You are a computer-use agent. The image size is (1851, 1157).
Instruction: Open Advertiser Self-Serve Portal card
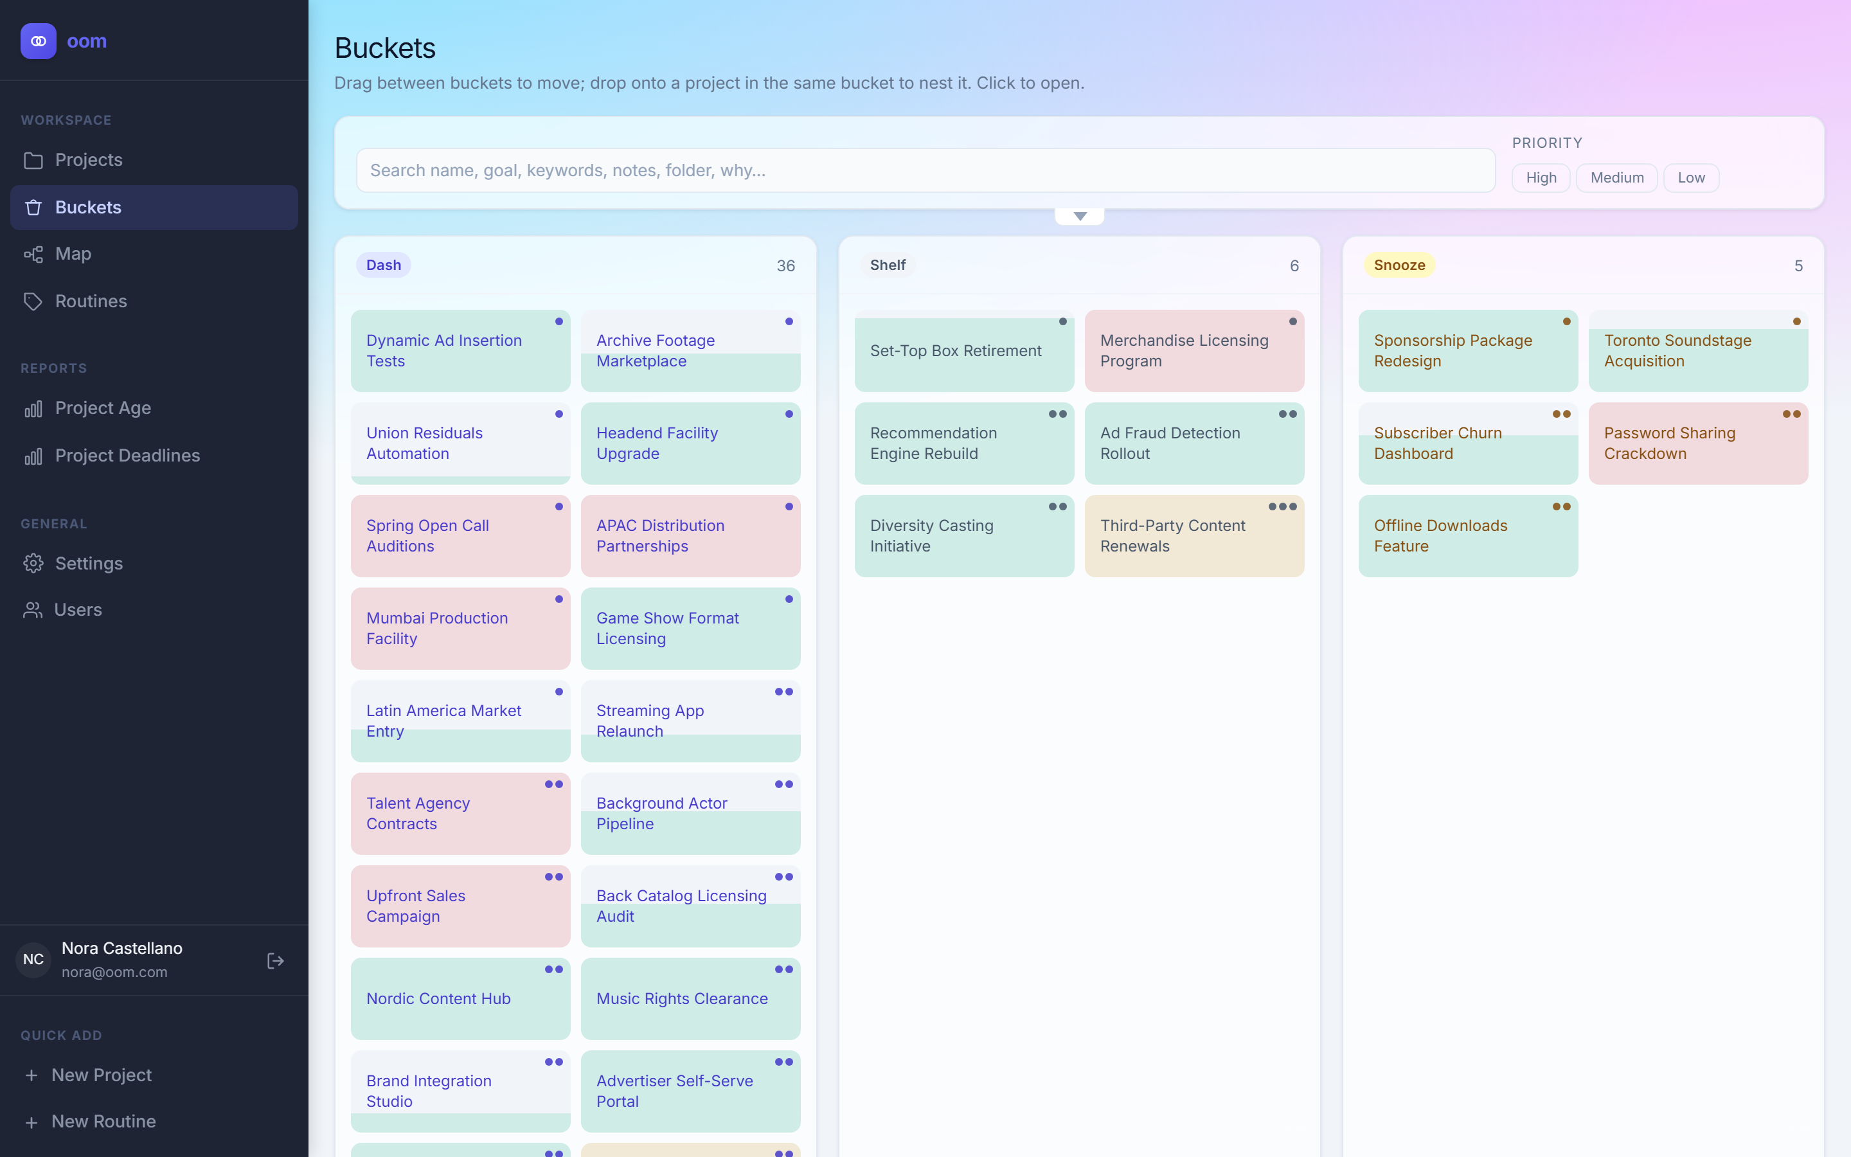691,1092
